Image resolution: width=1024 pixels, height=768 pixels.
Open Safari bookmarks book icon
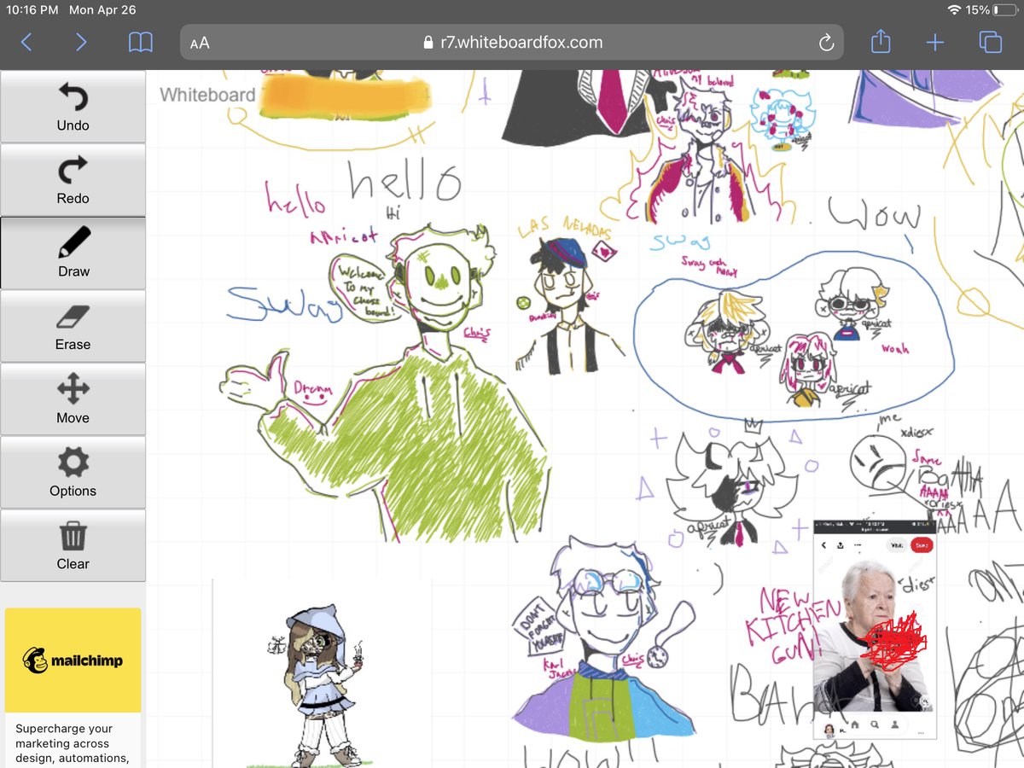(x=141, y=42)
